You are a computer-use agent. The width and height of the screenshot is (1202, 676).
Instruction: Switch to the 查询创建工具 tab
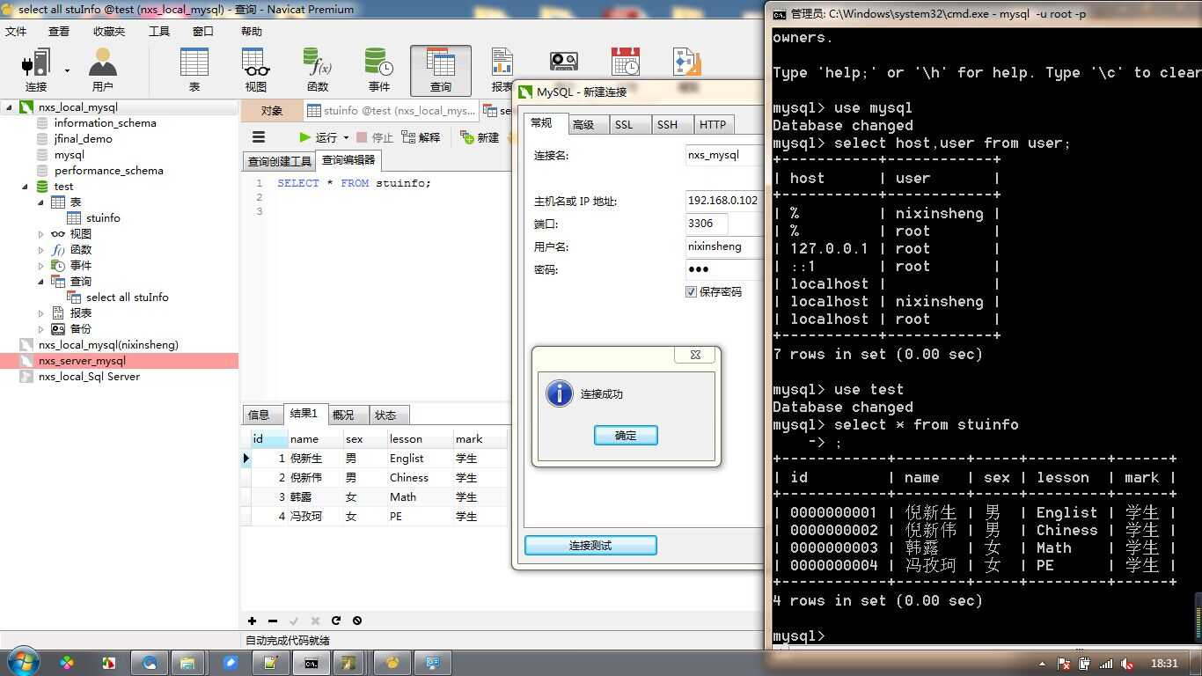(280, 161)
